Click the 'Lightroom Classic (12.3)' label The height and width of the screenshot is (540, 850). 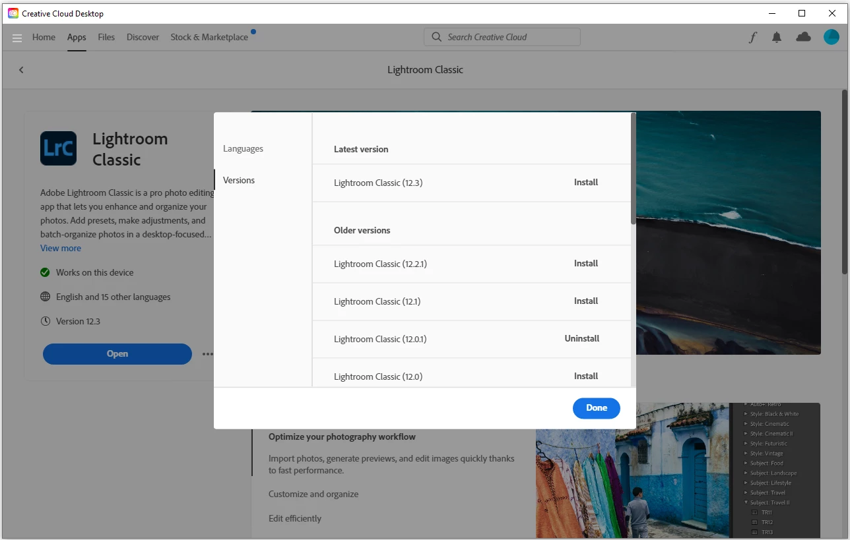click(378, 183)
